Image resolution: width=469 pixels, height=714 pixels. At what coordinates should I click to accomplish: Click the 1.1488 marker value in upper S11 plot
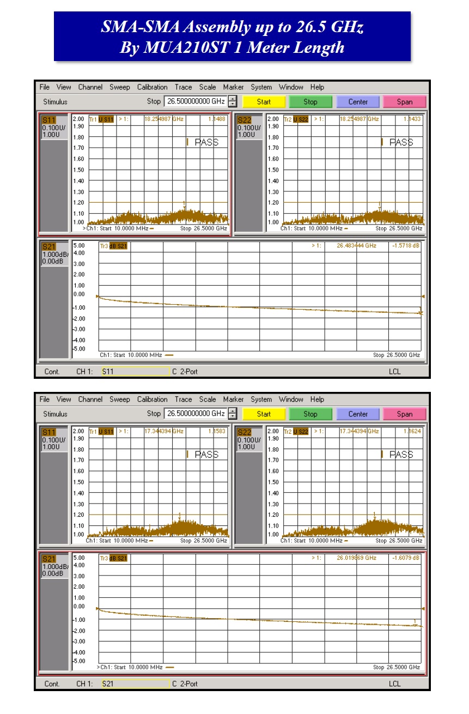[216, 119]
